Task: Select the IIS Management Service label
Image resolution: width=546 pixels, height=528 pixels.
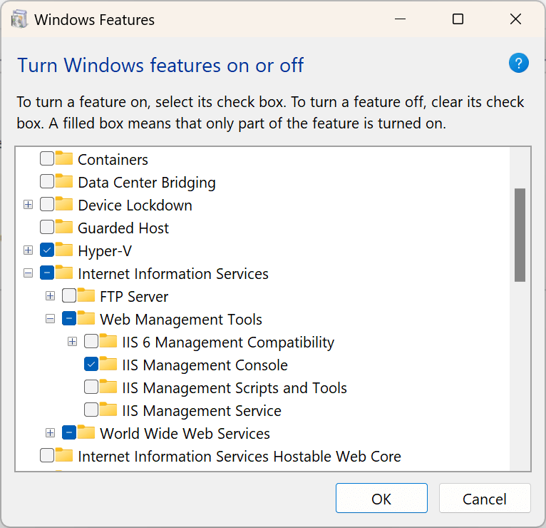Action: (x=202, y=411)
